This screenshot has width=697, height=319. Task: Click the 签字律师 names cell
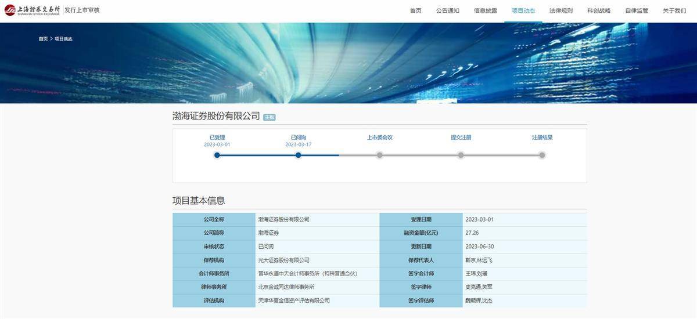[x=524, y=287]
